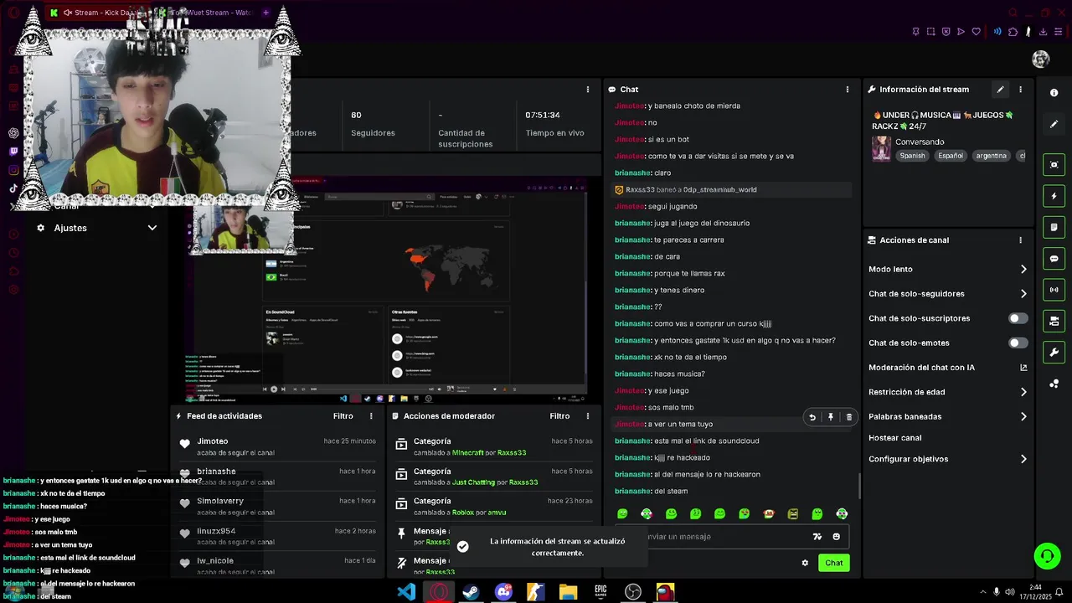Open the Just Chatting category link
Image resolution: width=1072 pixels, height=603 pixels.
473,482
